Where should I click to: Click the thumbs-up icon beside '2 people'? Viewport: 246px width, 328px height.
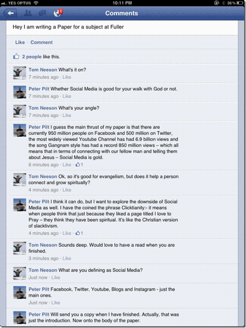[16, 56]
